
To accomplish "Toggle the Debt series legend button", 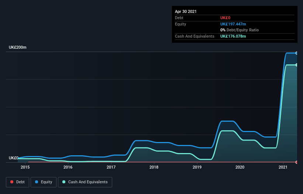I will click(17, 182).
